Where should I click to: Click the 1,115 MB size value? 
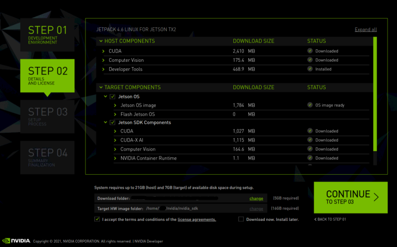(244, 140)
